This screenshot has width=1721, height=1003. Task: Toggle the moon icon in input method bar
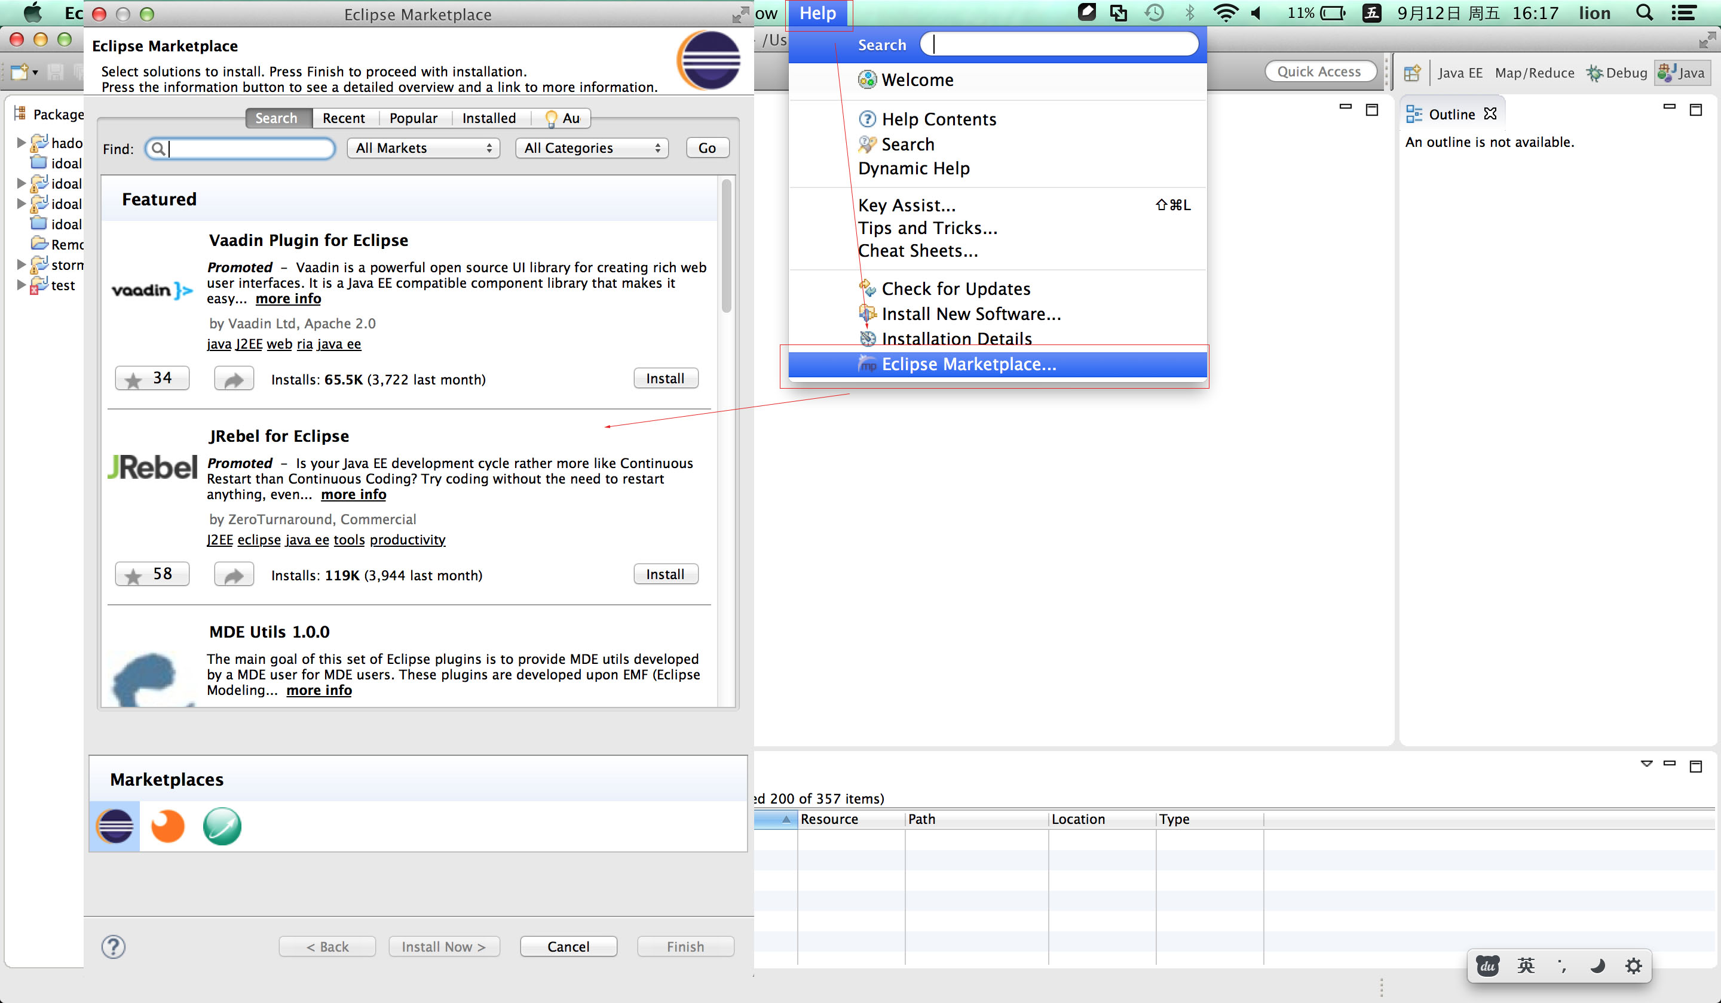[1597, 965]
